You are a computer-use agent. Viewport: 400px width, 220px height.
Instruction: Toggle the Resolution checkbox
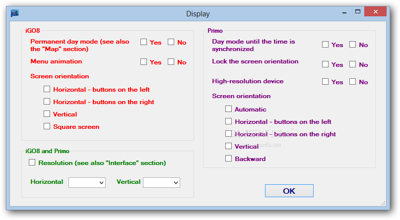tap(32, 163)
